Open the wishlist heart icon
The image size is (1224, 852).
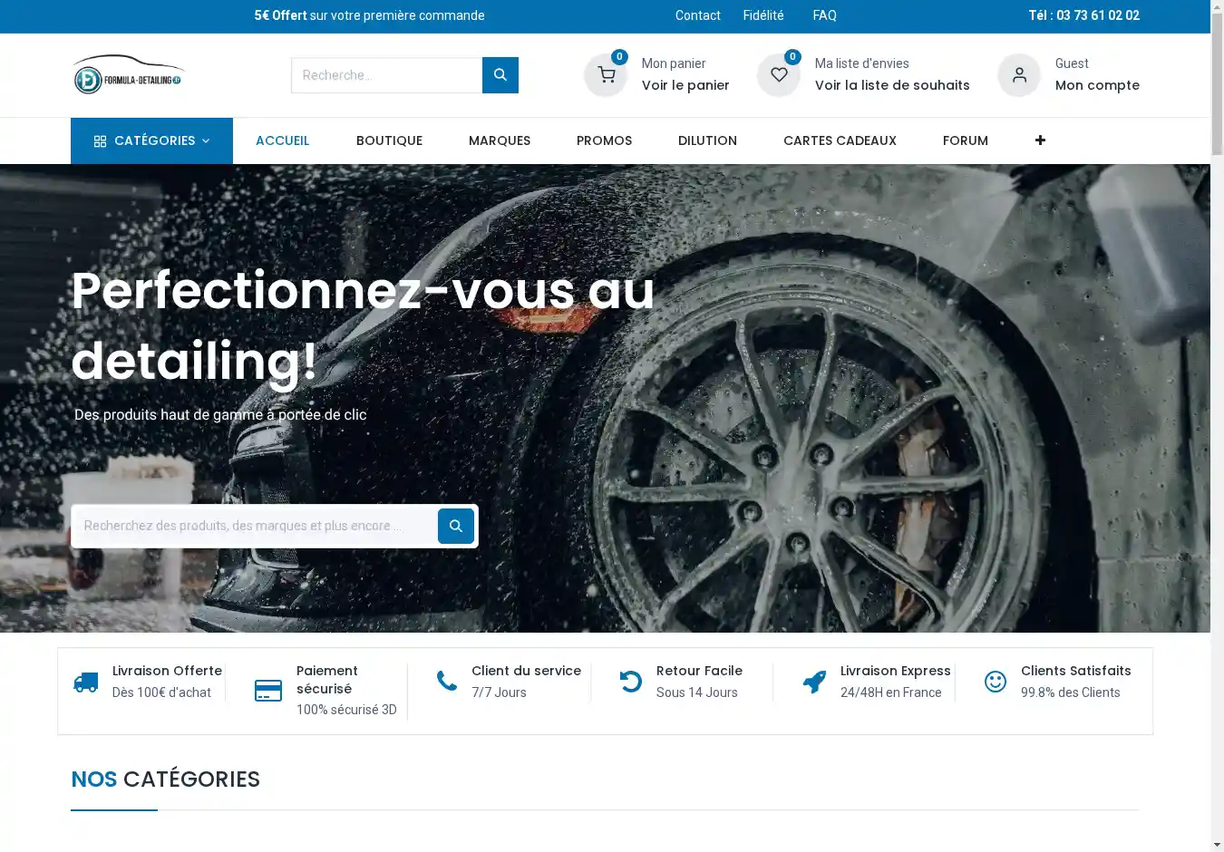[779, 75]
